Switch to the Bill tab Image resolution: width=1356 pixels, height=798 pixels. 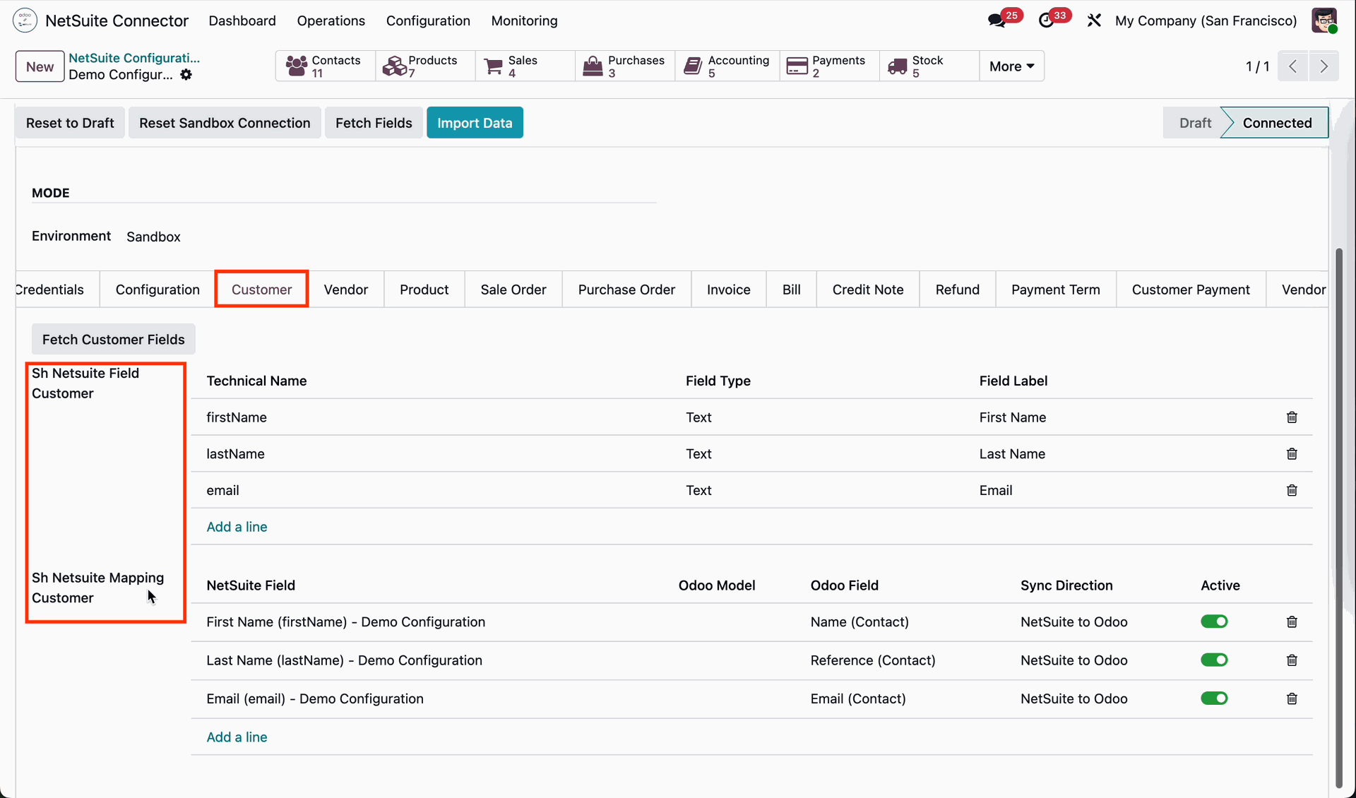click(792, 290)
